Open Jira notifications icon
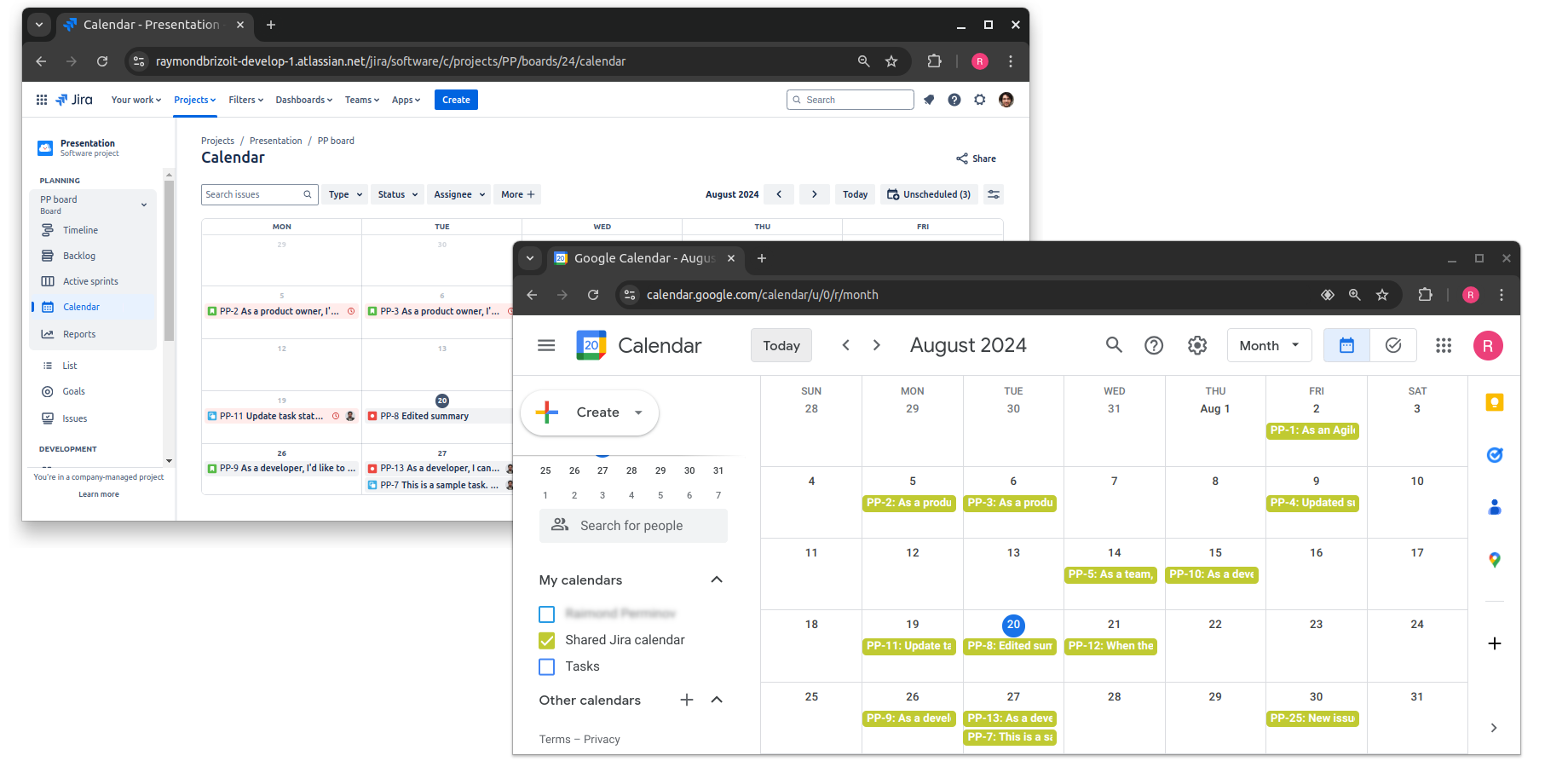1568x767 pixels. (929, 100)
